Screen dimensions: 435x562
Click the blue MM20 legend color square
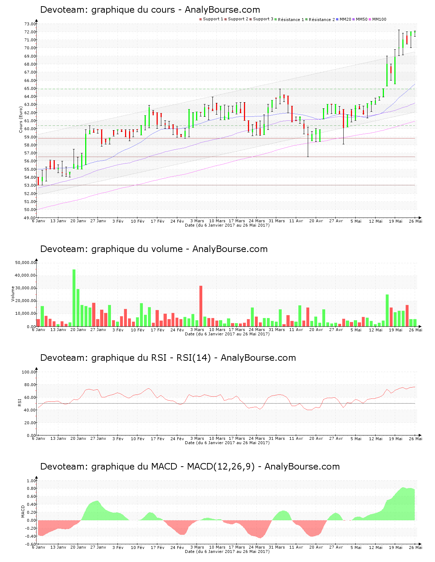(x=337, y=20)
